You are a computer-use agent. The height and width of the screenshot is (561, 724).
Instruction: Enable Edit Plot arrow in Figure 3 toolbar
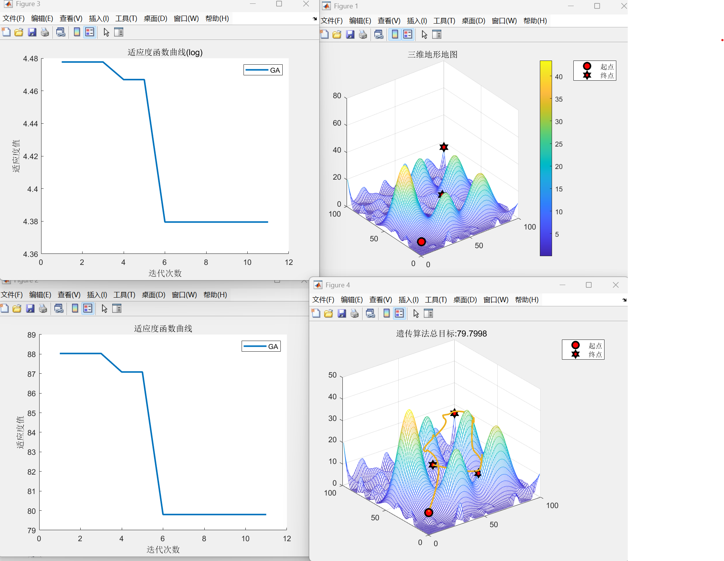tap(106, 32)
